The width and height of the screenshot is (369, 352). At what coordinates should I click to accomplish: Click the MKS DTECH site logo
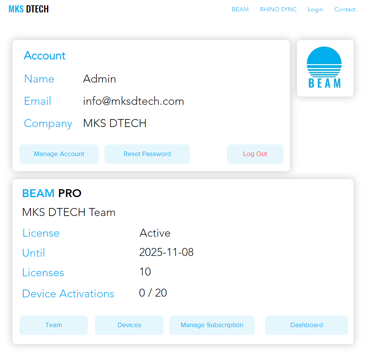[x=29, y=9]
